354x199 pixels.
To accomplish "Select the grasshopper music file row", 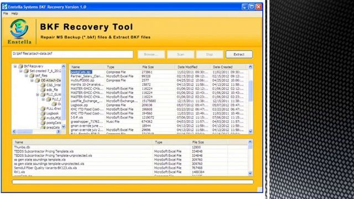I will [159, 122].
